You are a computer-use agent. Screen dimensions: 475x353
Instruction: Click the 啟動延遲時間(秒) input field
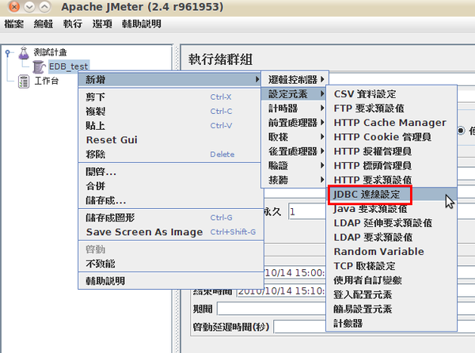300,327
